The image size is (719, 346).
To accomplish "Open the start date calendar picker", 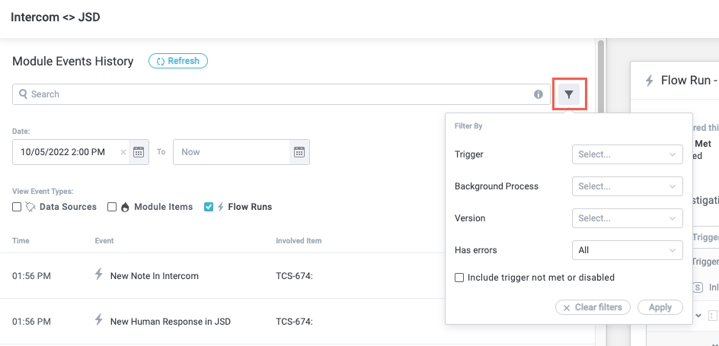I will [x=139, y=152].
